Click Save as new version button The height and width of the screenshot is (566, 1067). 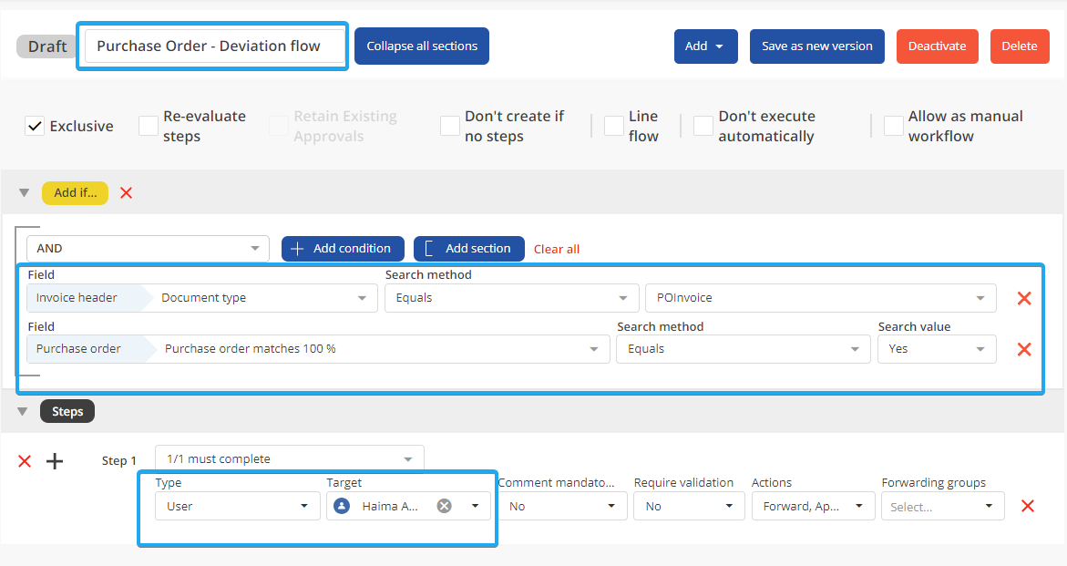pyautogui.click(x=816, y=46)
